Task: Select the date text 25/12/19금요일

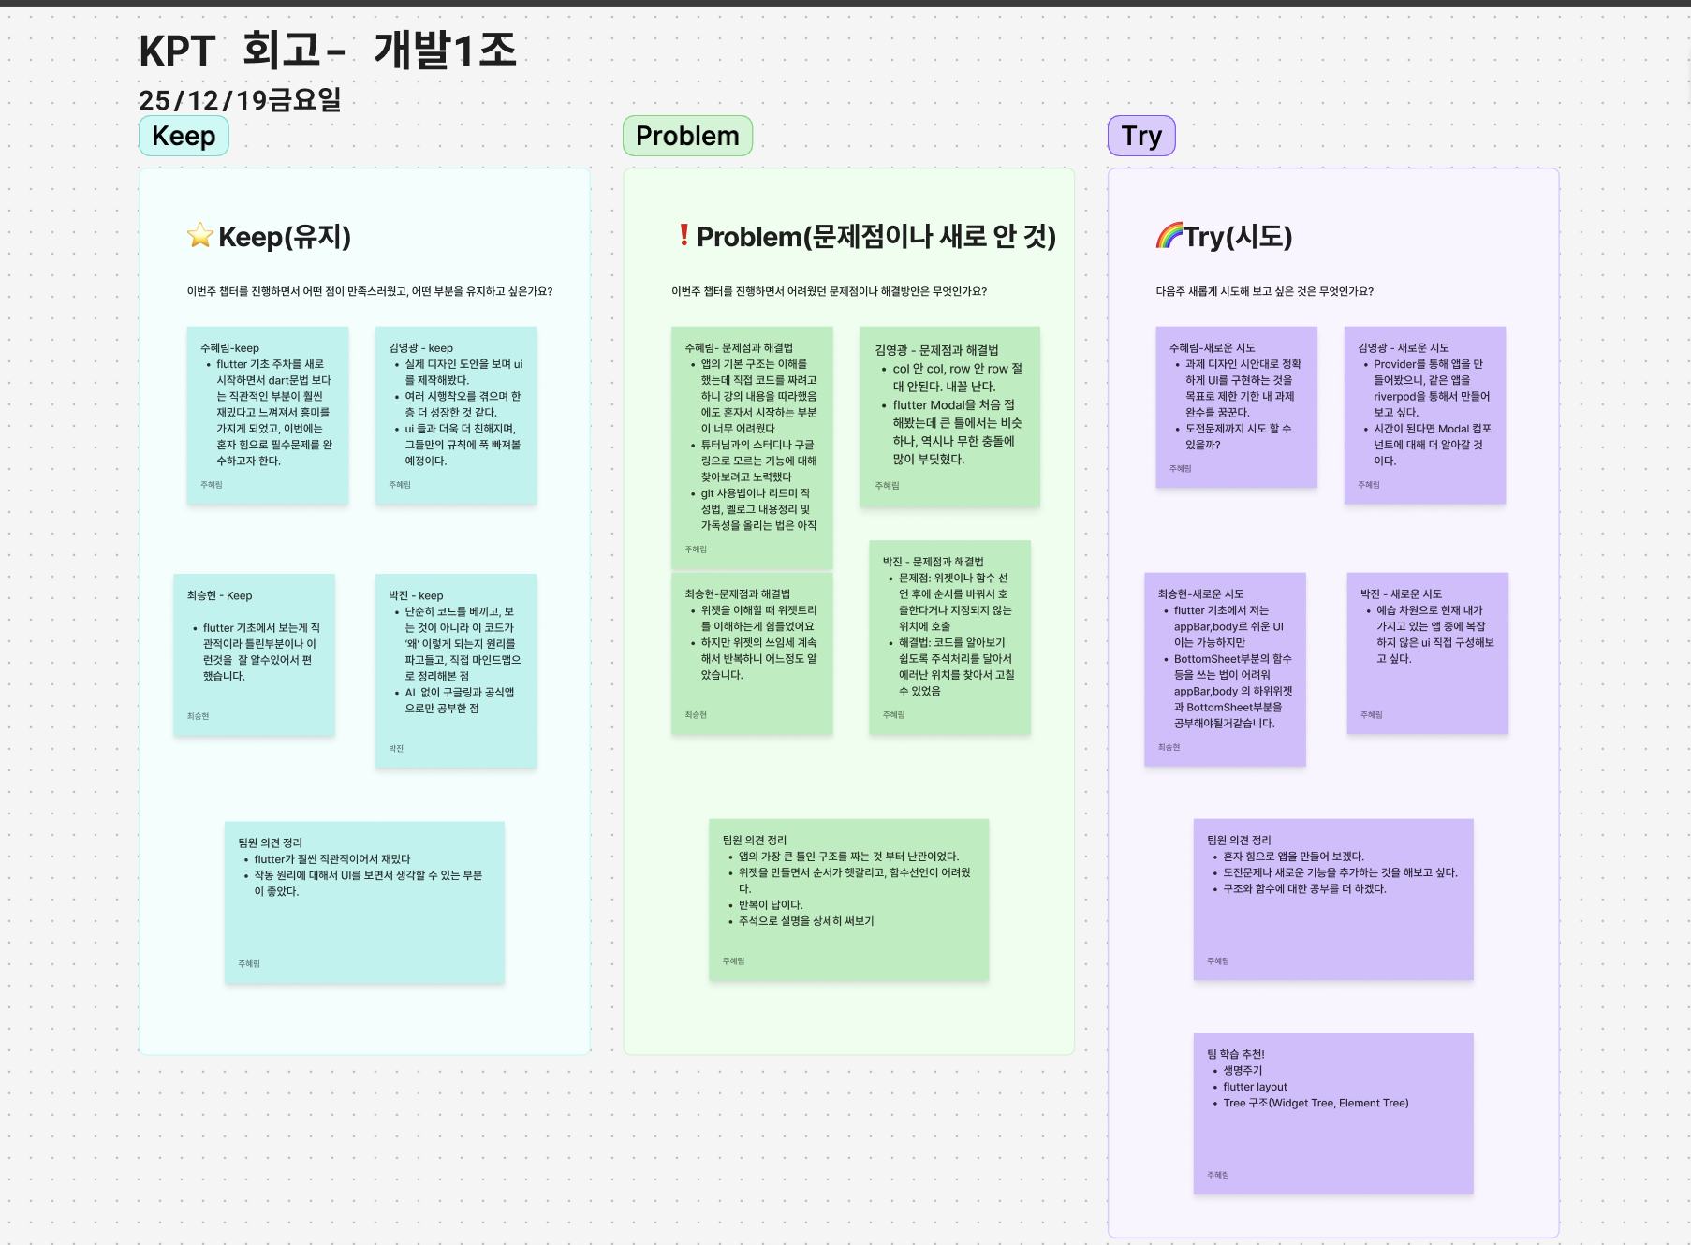Action: pyautogui.click(x=240, y=100)
